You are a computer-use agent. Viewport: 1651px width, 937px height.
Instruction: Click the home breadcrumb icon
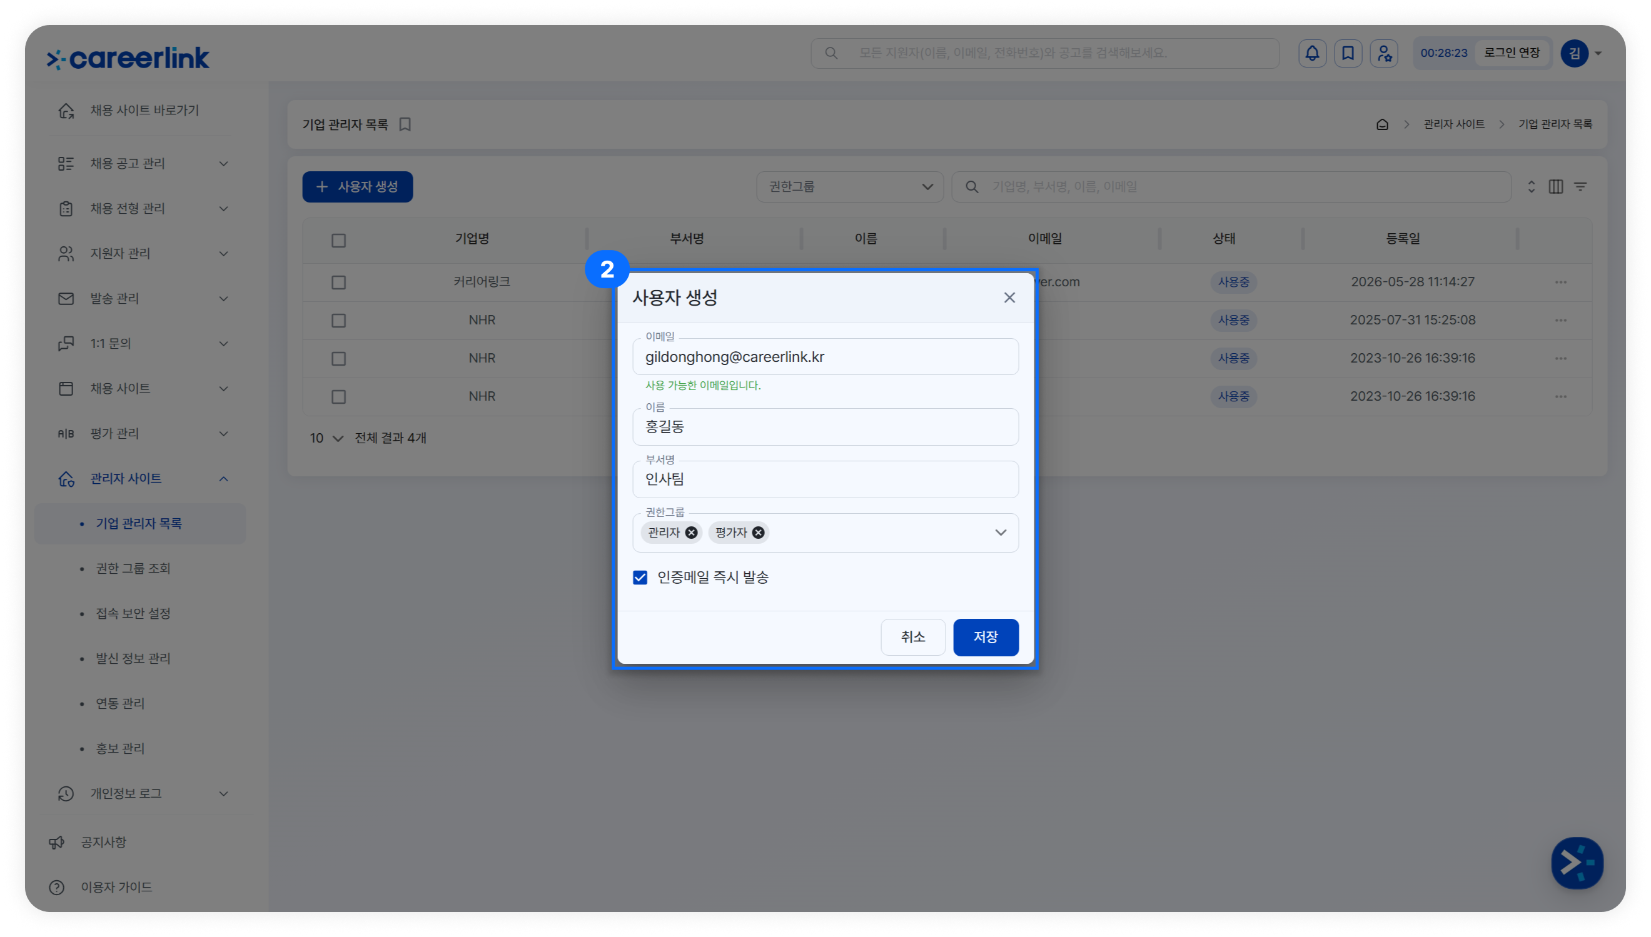(x=1382, y=124)
